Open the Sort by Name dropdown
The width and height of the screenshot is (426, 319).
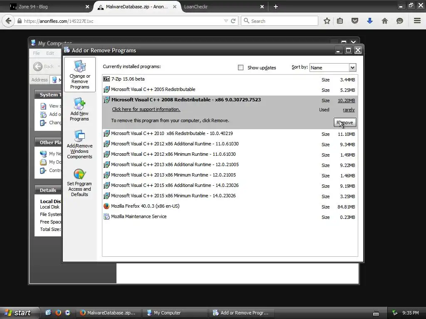tap(352, 68)
